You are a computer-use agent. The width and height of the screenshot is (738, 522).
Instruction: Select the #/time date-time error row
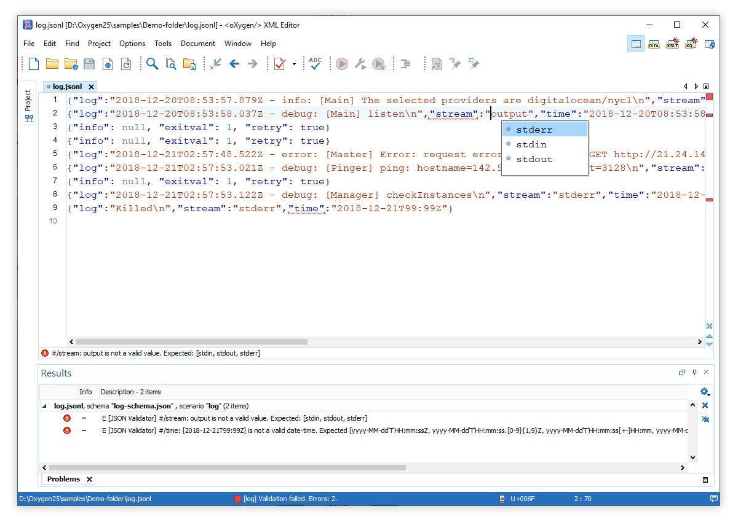click(x=364, y=430)
